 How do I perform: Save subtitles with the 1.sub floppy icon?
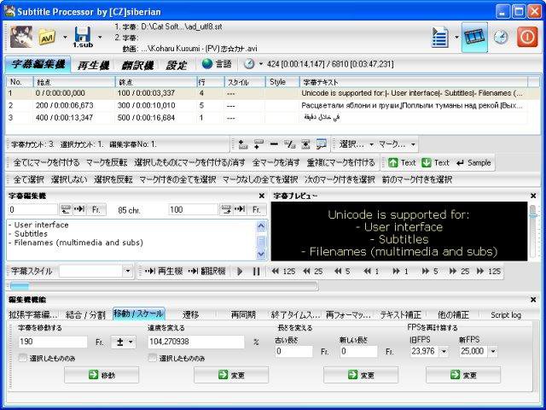tap(83, 37)
